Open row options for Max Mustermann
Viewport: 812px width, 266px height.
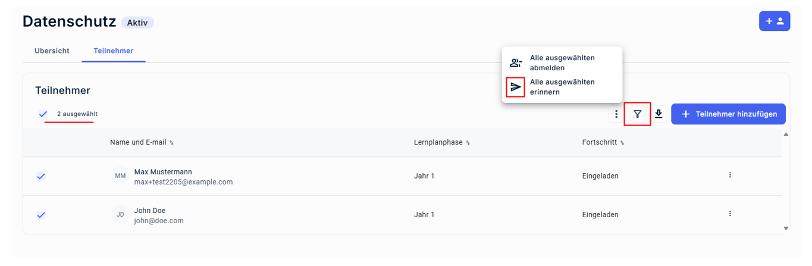click(x=730, y=175)
